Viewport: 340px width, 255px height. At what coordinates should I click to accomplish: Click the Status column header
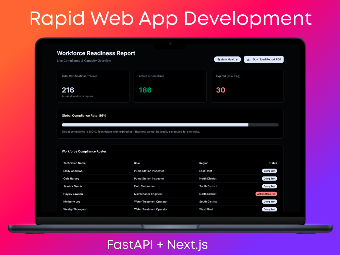pos(273,163)
